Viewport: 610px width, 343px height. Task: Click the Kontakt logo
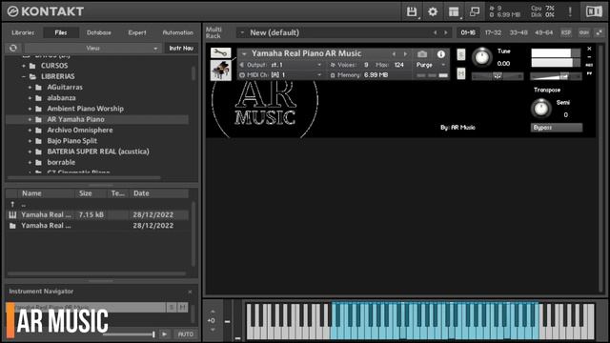click(46, 11)
